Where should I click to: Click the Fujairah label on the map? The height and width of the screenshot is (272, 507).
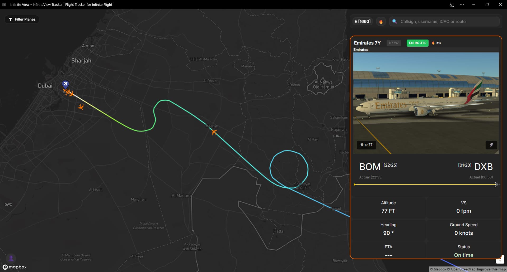[x=339, y=129]
